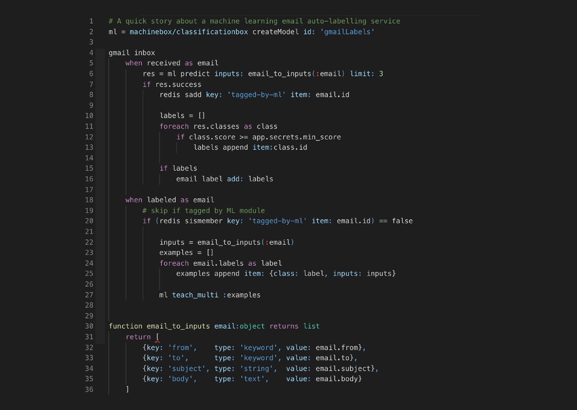Click 'limit: 3' on line 6
The width and height of the screenshot is (577, 410).
pyautogui.click(x=366, y=74)
